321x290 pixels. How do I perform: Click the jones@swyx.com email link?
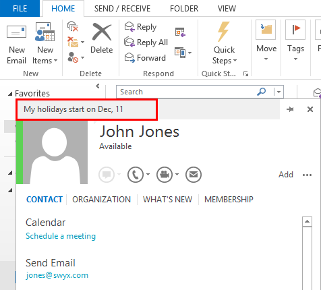[x=57, y=275]
